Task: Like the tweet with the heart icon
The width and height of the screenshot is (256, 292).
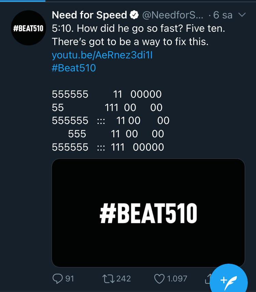Action: 159,279
